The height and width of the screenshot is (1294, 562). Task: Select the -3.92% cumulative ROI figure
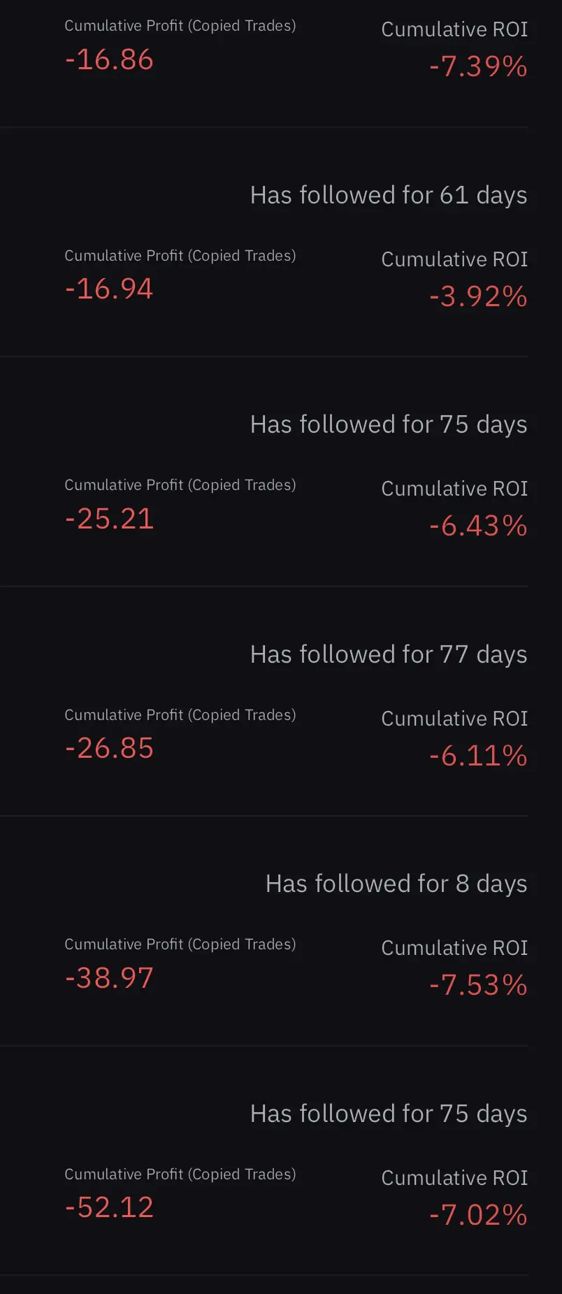click(x=478, y=297)
